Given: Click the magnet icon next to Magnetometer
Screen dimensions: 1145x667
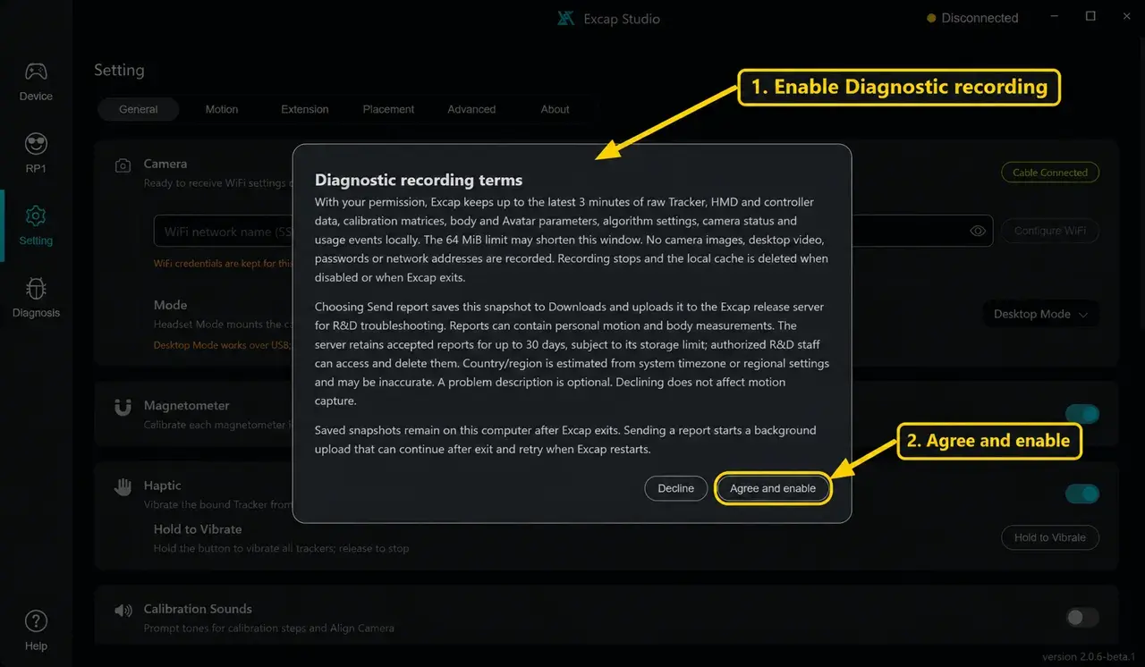Looking at the screenshot, I should [x=123, y=407].
